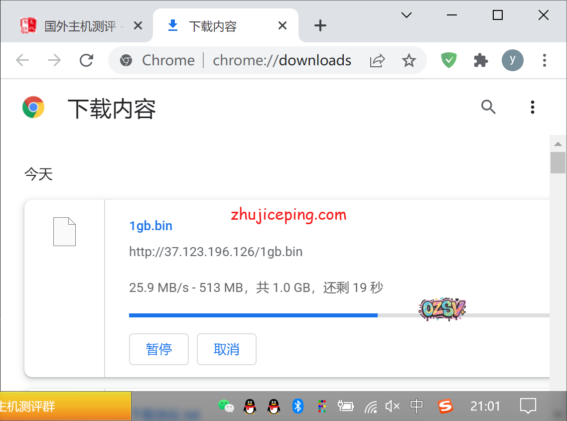This screenshot has height=421, width=567.
Task: Open the profile avatar labeled y
Action: tap(512, 60)
